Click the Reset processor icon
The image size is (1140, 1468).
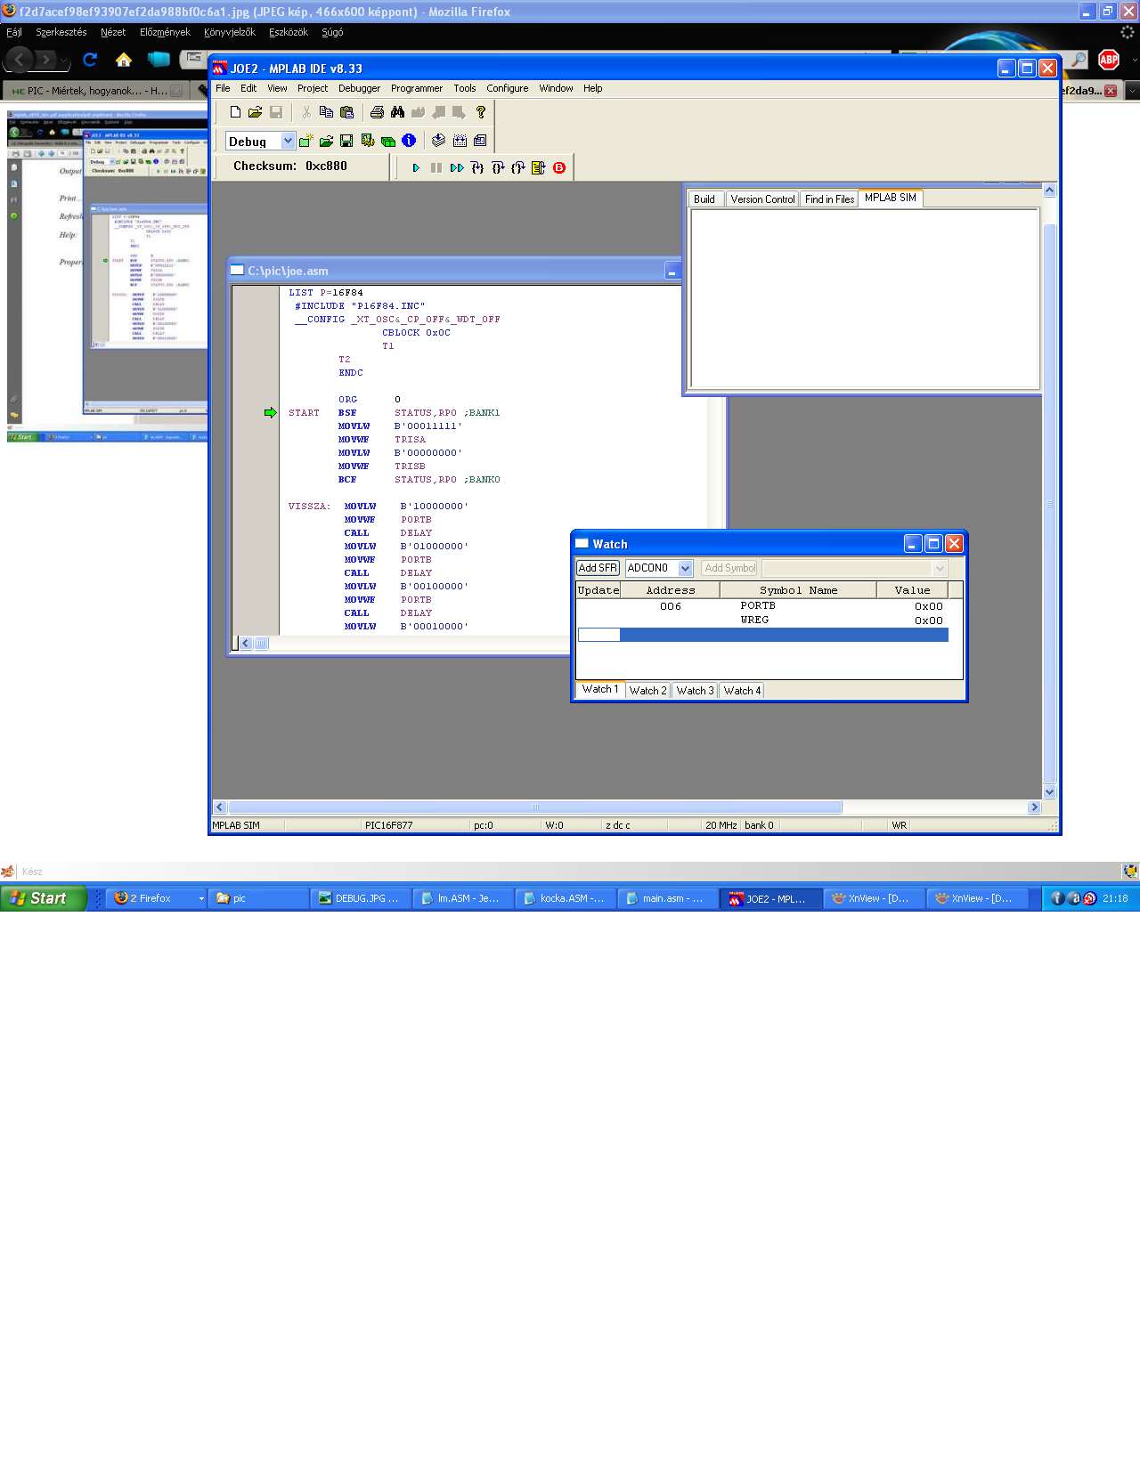[x=539, y=167]
